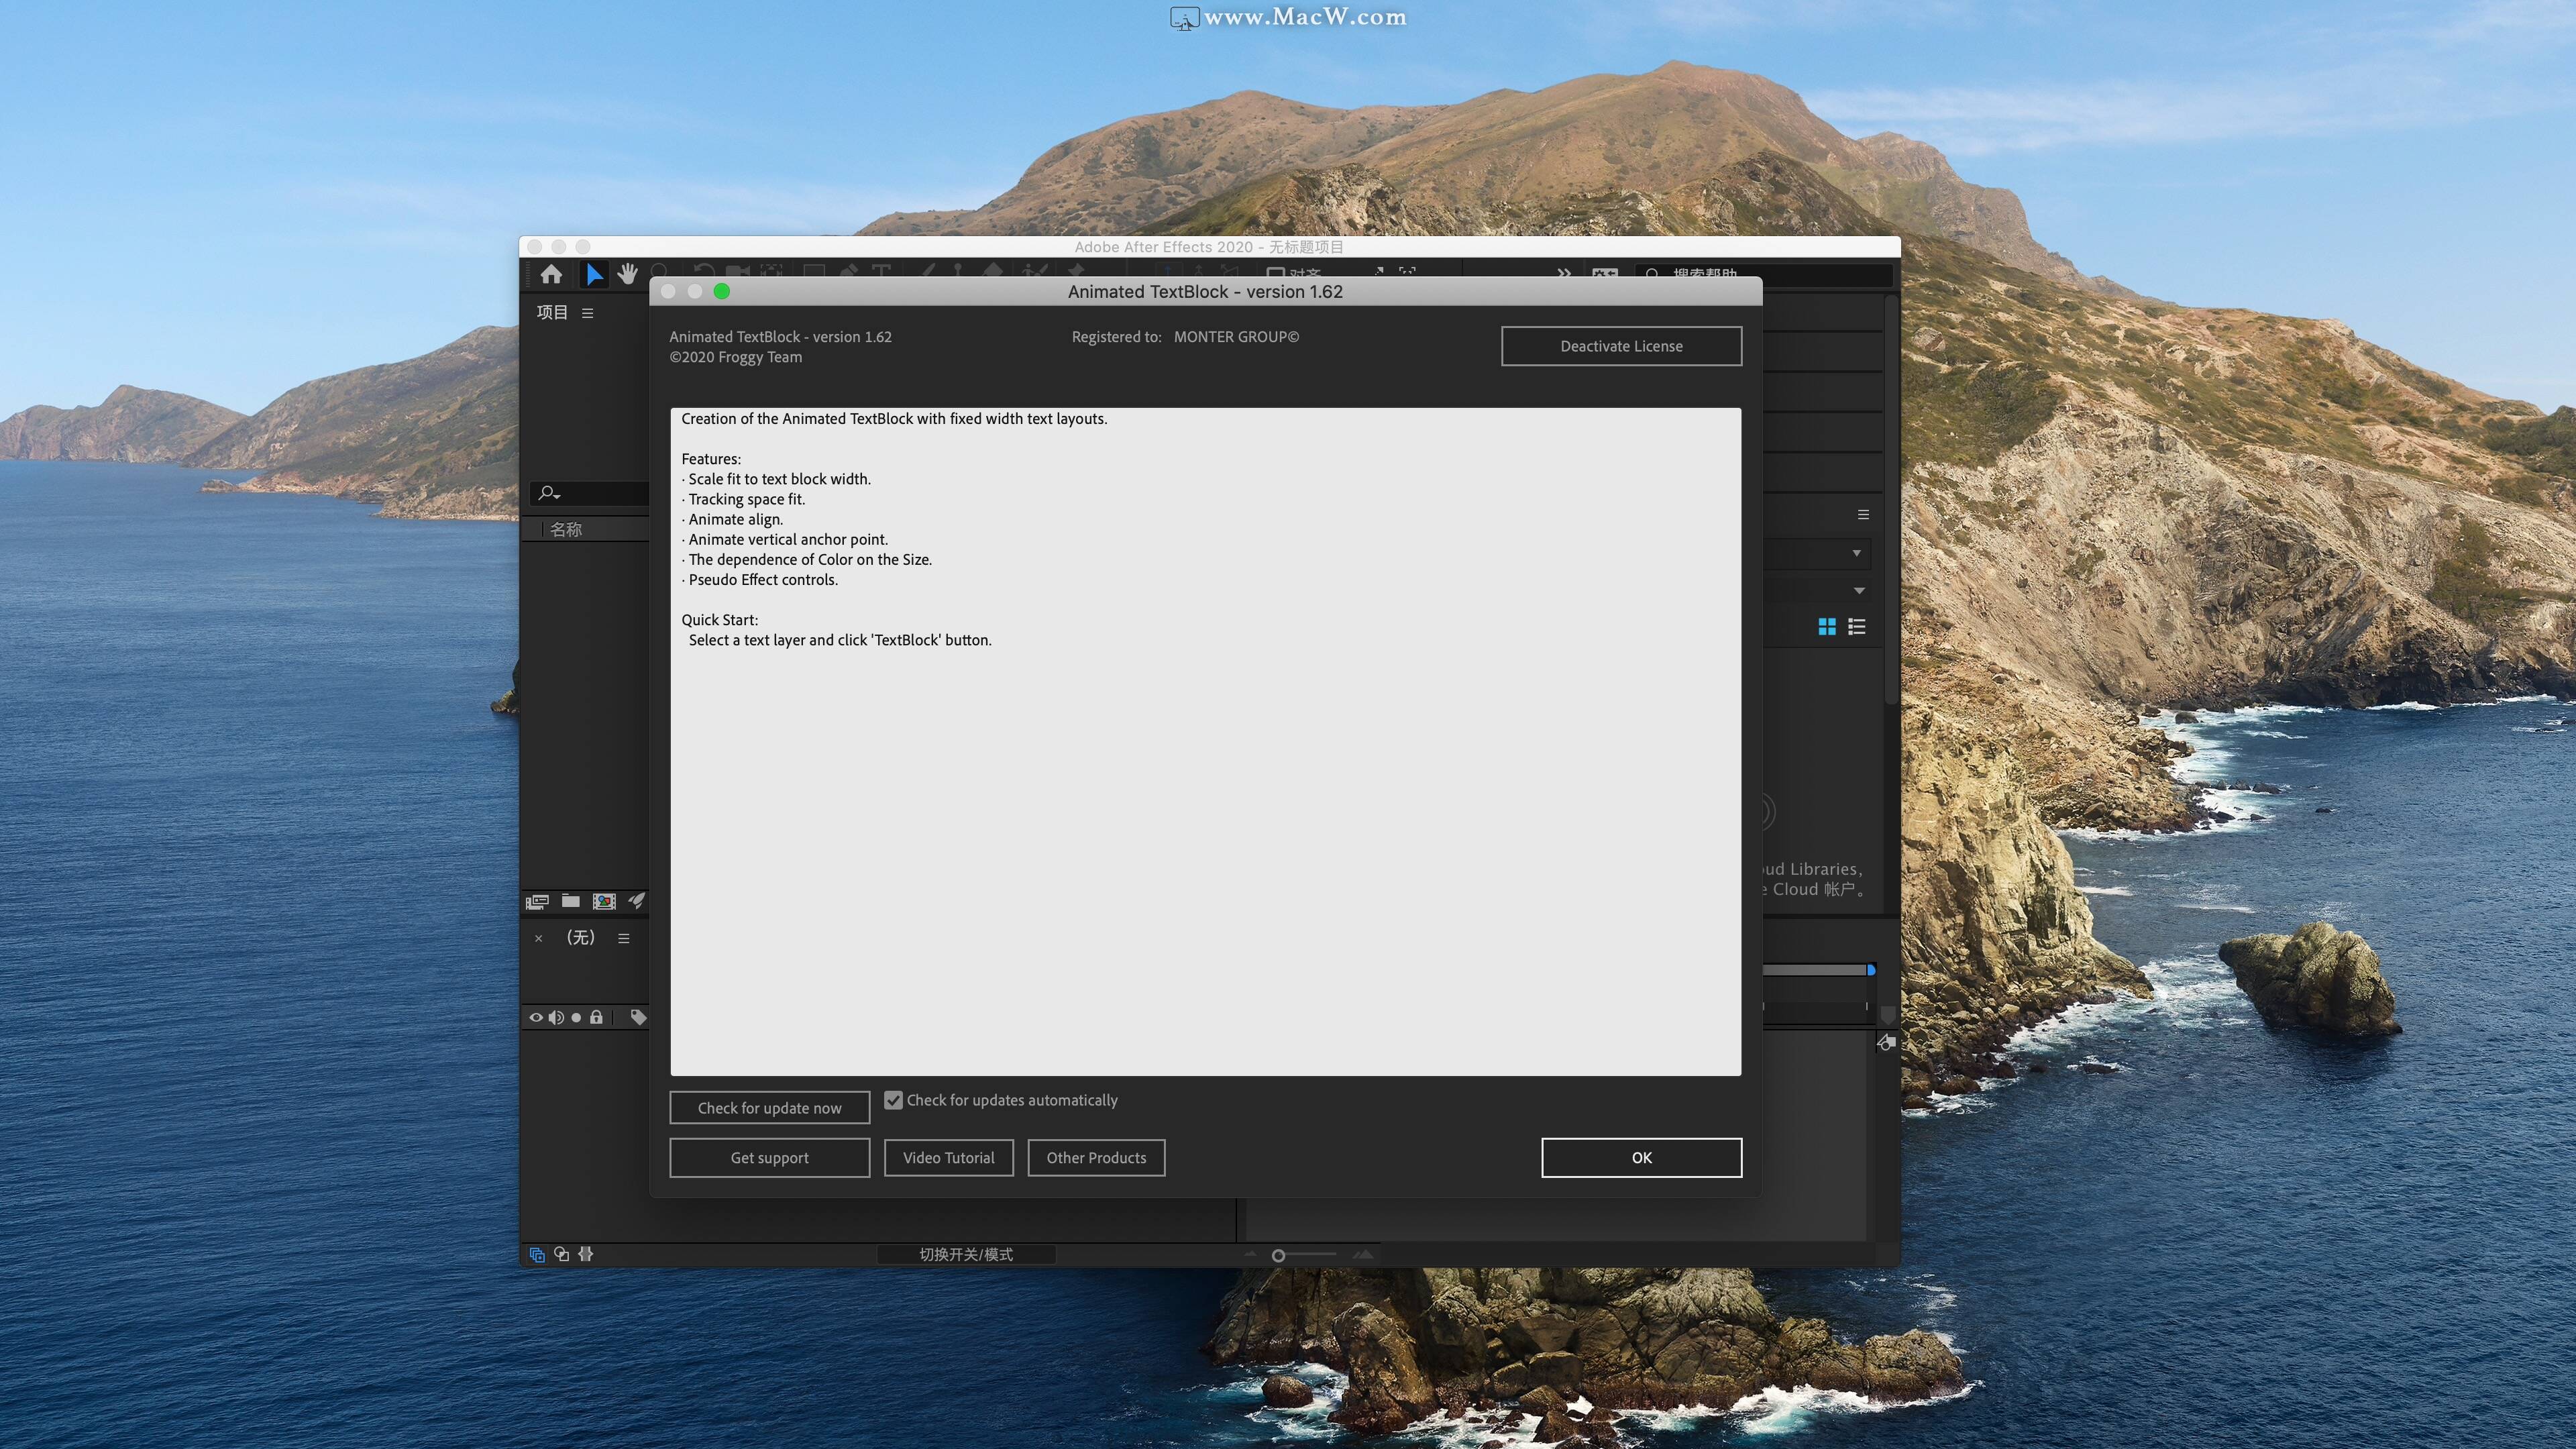Image resolution: width=2576 pixels, height=1449 pixels.
Task: Click the Home icon in After Effects toolbar
Action: [551, 274]
